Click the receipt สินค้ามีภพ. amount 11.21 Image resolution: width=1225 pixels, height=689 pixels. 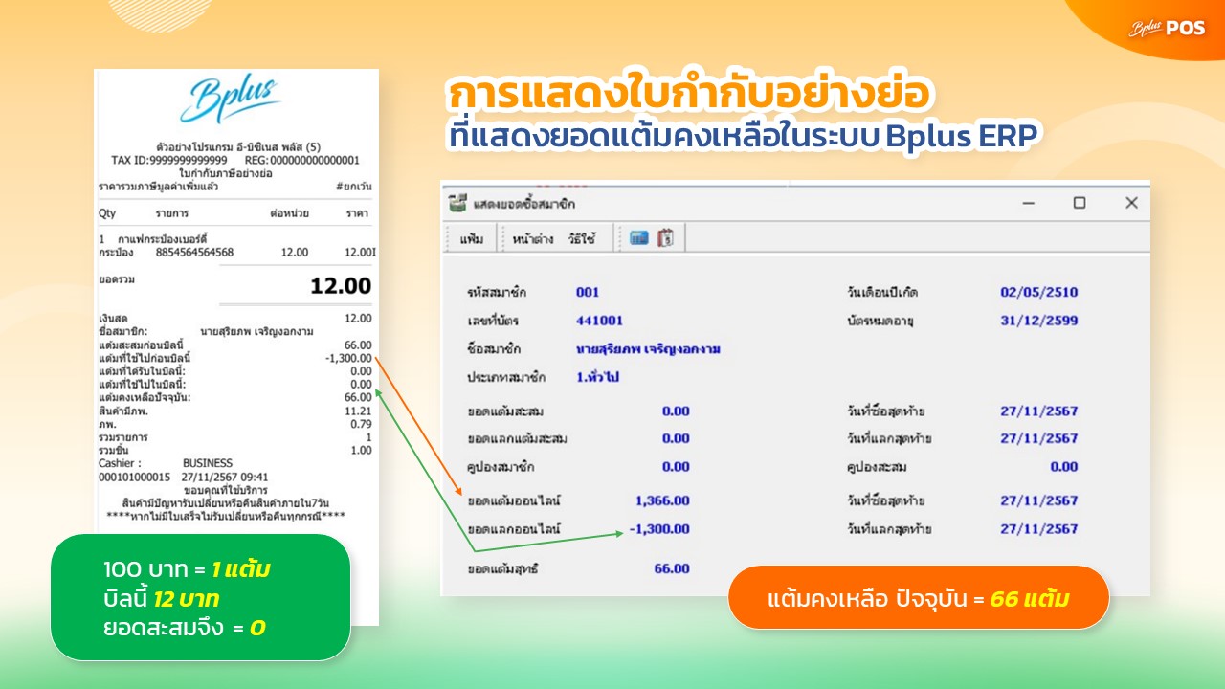pyautogui.click(x=360, y=411)
